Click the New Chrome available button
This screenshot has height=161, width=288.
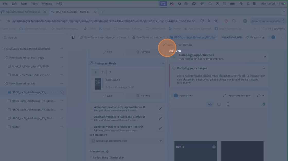[266, 21]
